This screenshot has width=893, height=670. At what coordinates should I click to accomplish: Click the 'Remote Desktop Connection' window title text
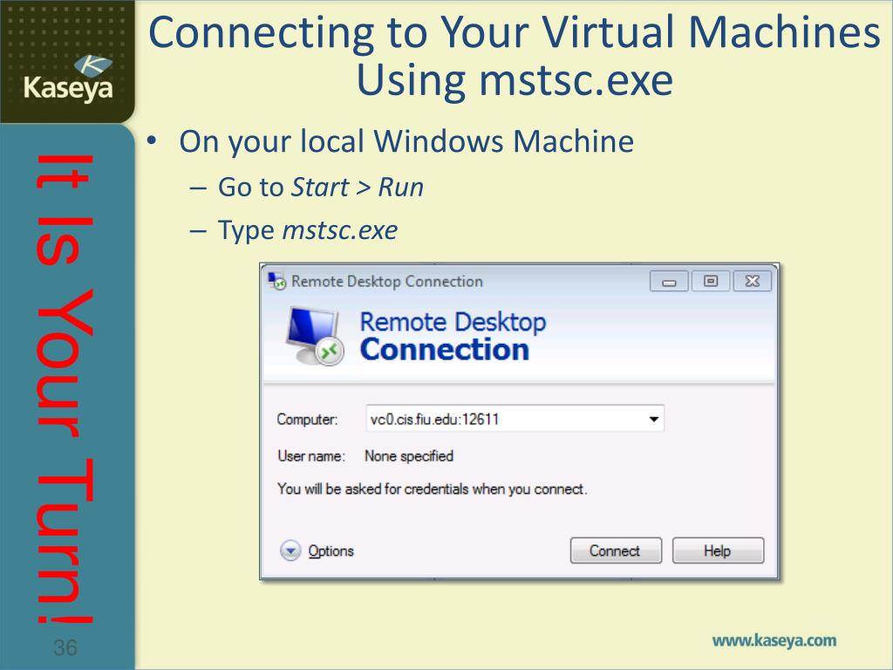386,282
